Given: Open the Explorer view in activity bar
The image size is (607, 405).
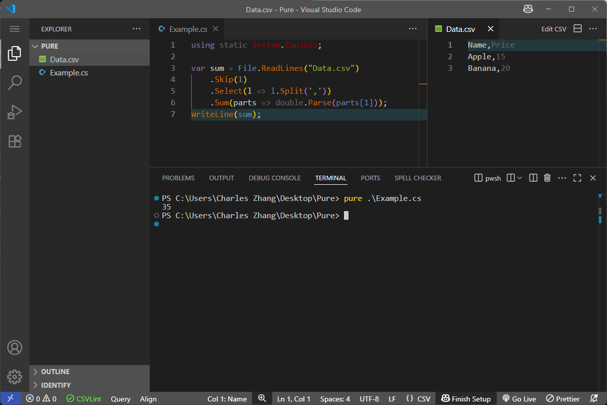Looking at the screenshot, I should [x=15, y=53].
